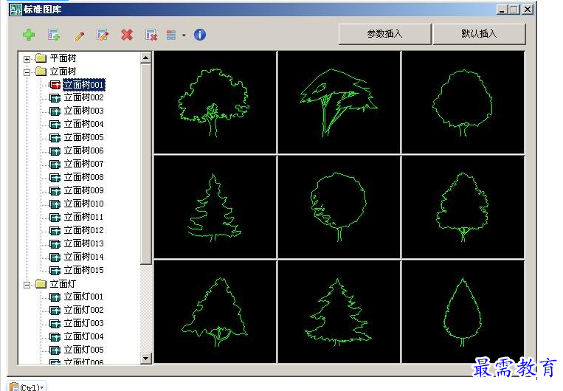
Task: Select the 平面树 folder label
Action: tap(63, 58)
